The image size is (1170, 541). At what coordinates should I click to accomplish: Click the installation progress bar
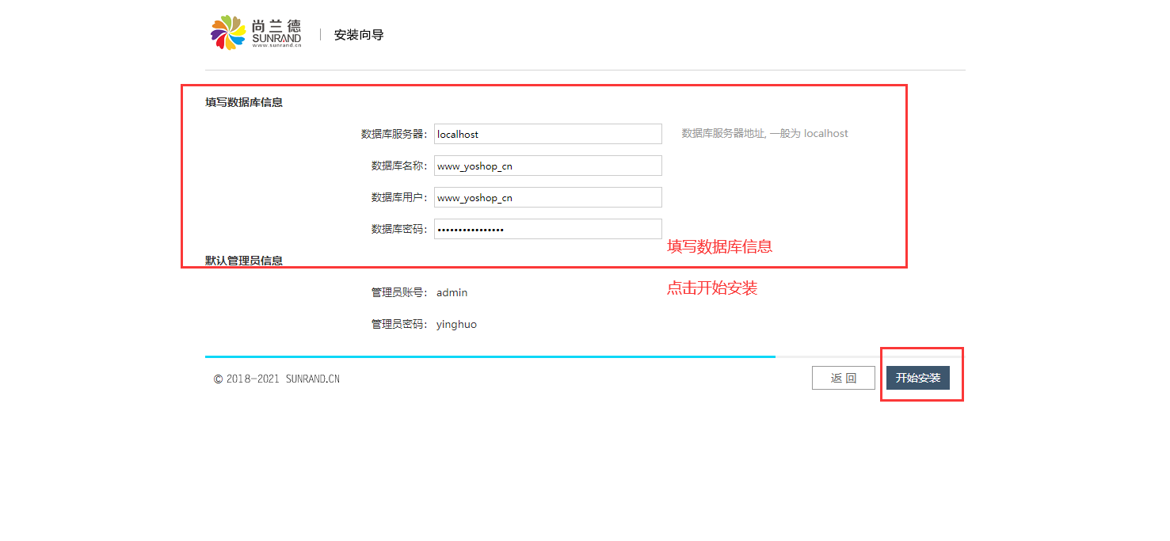coord(585,356)
